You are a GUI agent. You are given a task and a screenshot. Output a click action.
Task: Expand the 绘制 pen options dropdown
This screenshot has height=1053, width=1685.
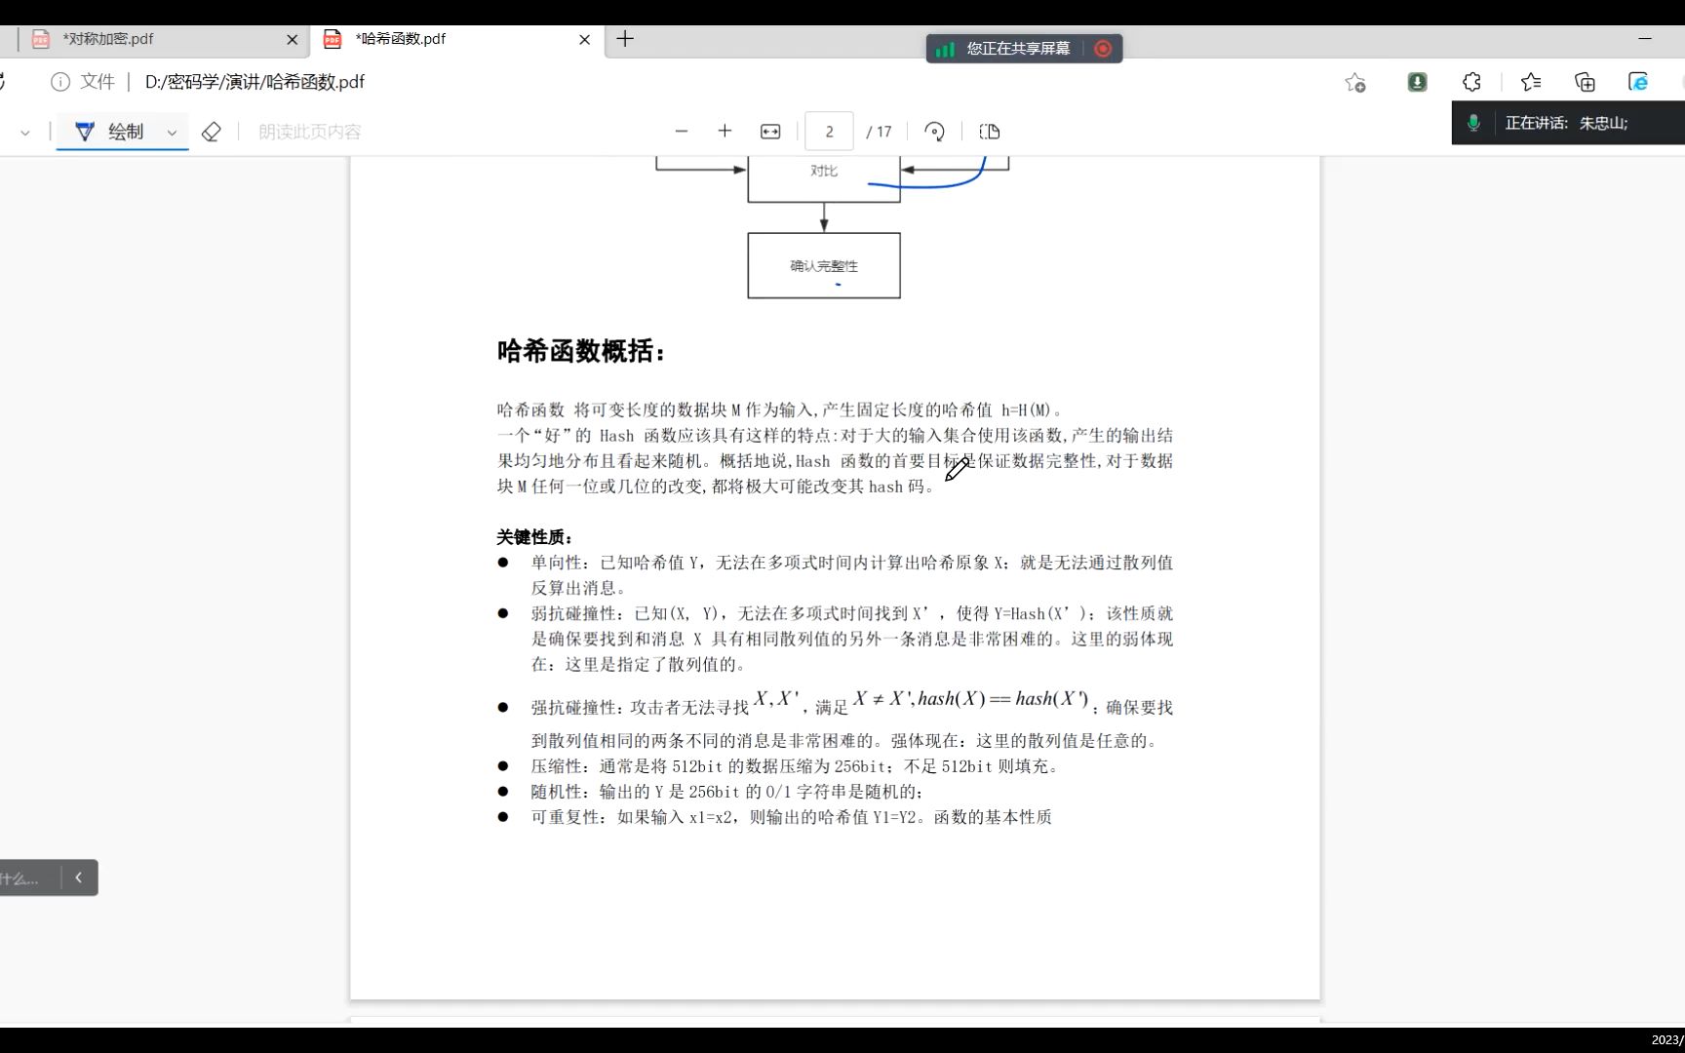(x=172, y=133)
